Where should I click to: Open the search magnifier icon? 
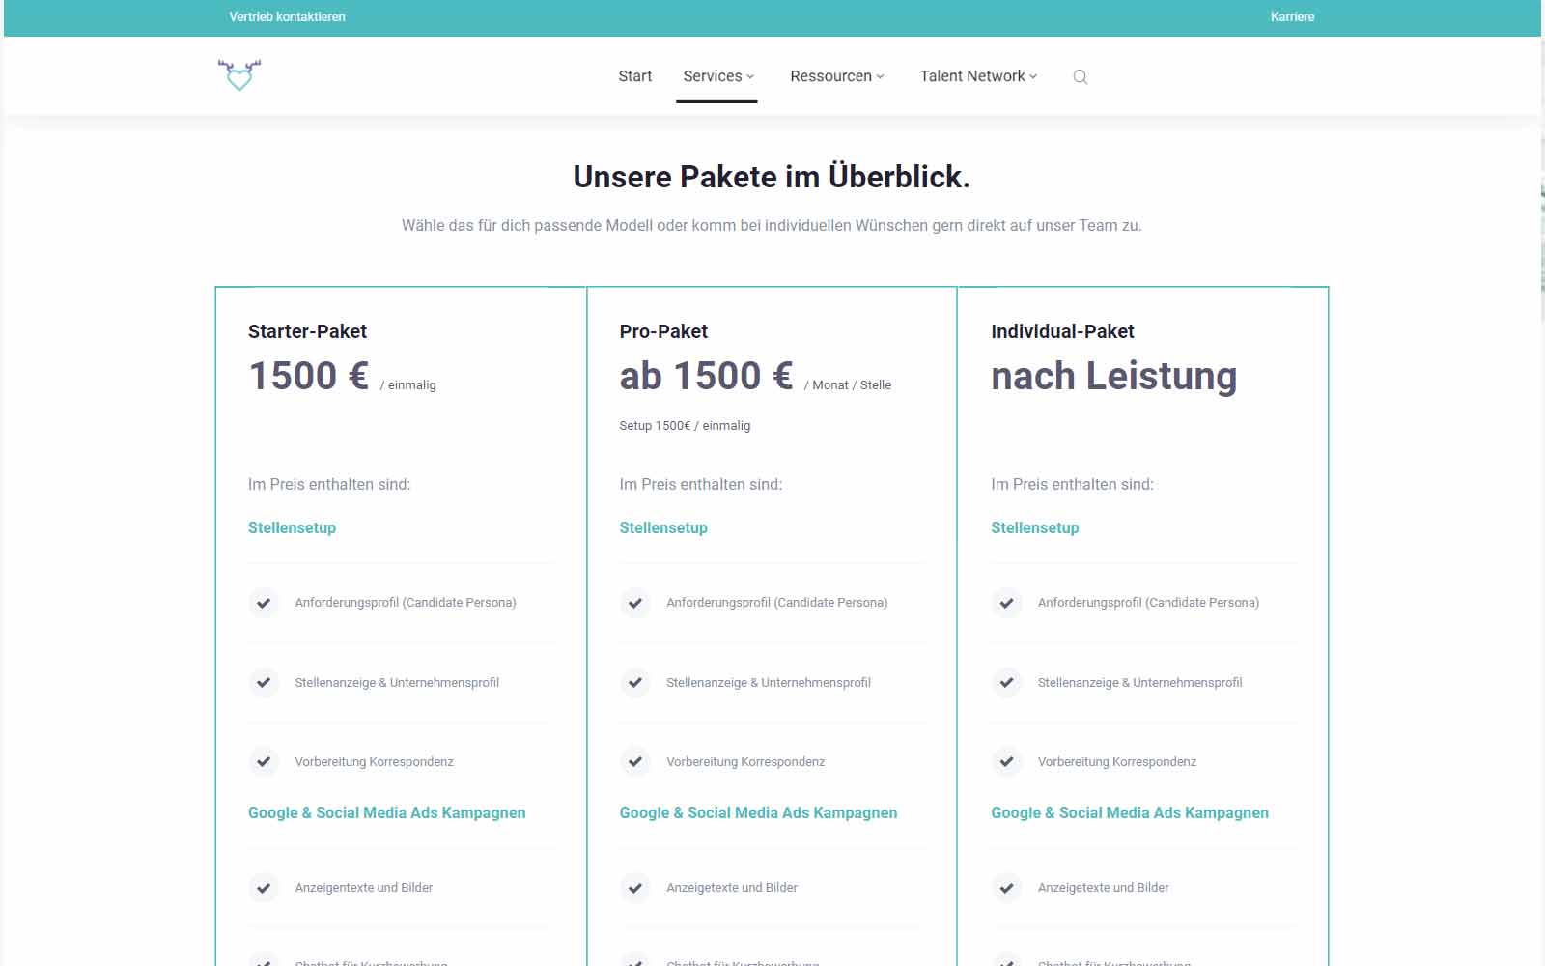(x=1081, y=77)
